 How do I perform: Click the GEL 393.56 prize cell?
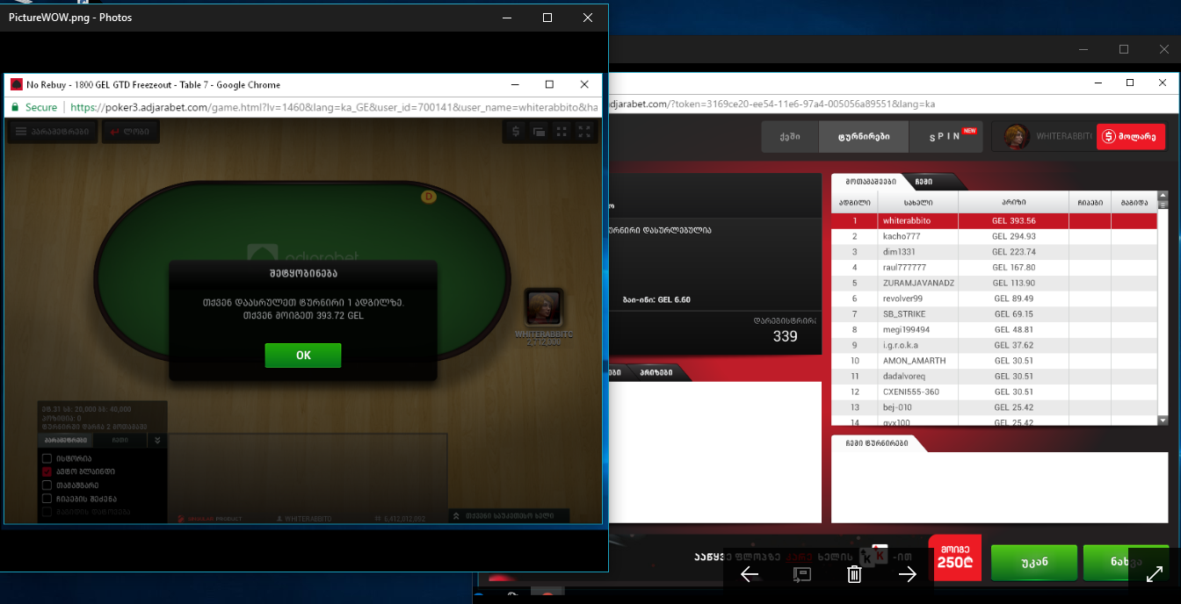click(1013, 221)
